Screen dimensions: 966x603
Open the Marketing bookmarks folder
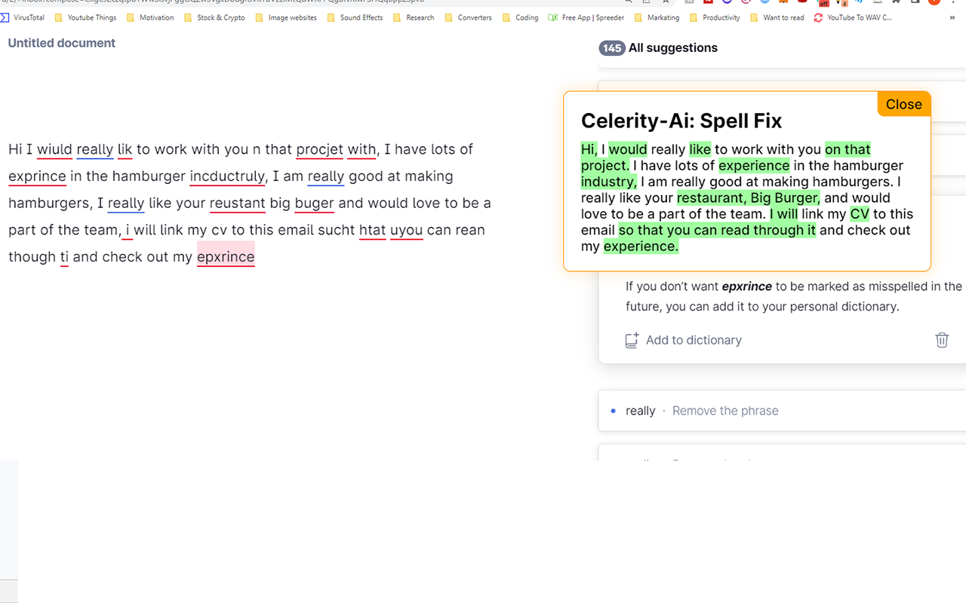tap(657, 17)
